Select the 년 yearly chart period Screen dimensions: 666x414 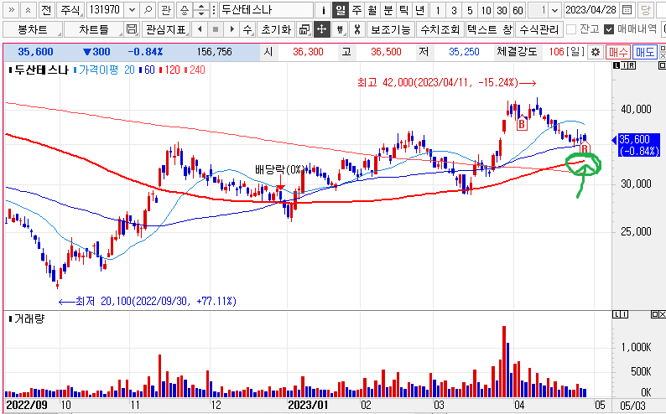tap(419, 10)
